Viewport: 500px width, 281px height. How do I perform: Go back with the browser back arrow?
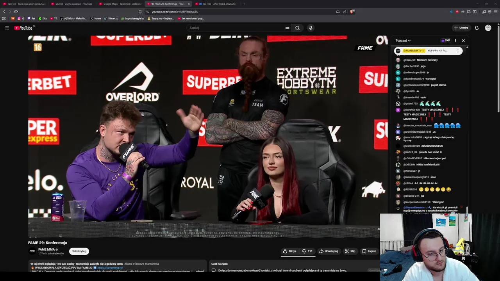click(x=4, y=12)
